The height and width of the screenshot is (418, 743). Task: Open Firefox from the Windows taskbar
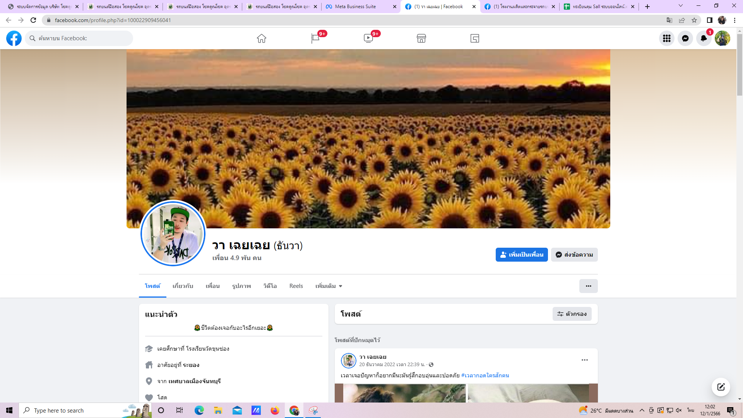pos(275,410)
